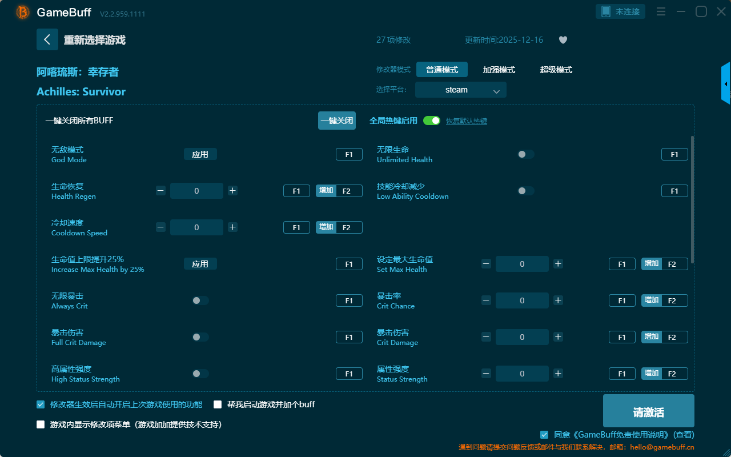
Task: Click restore default hotkeys link
Action: click(466, 121)
